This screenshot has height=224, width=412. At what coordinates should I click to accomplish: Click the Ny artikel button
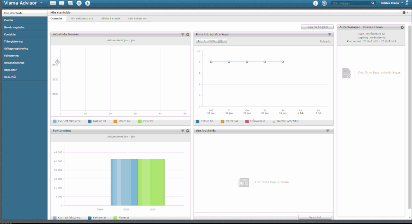click(x=315, y=217)
